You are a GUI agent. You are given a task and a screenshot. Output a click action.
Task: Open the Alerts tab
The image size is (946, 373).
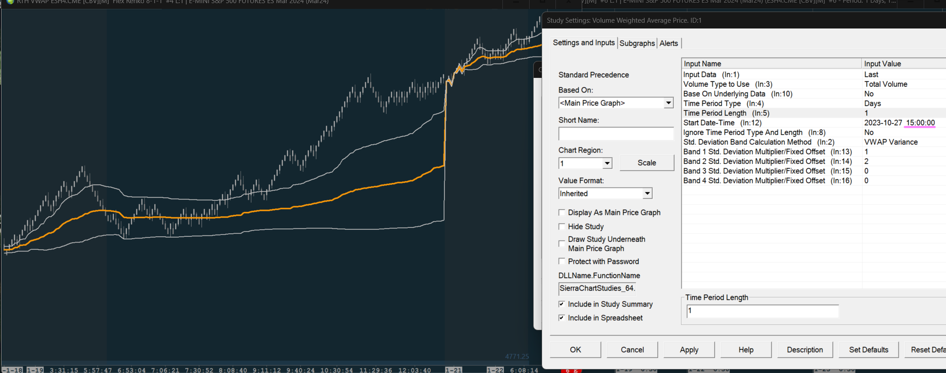coord(669,43)
